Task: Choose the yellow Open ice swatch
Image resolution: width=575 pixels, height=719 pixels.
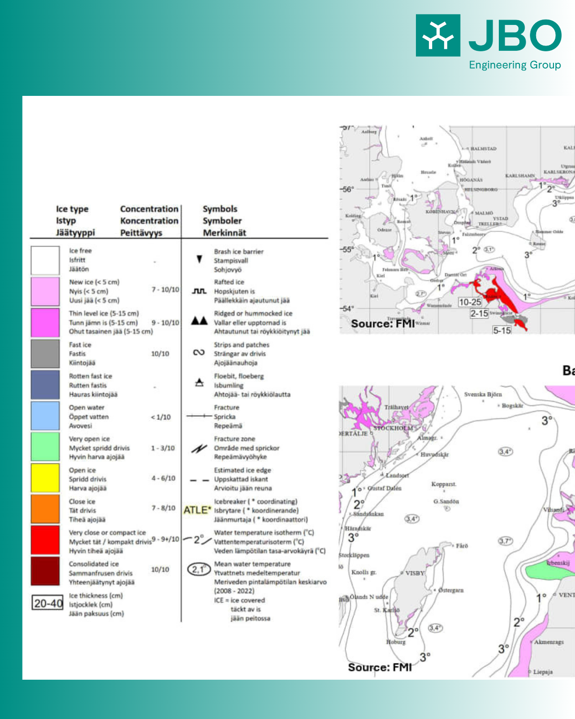Action: pyautogui.click(x=45, y=478)
